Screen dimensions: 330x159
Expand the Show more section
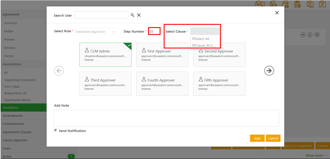pos(316,156)
